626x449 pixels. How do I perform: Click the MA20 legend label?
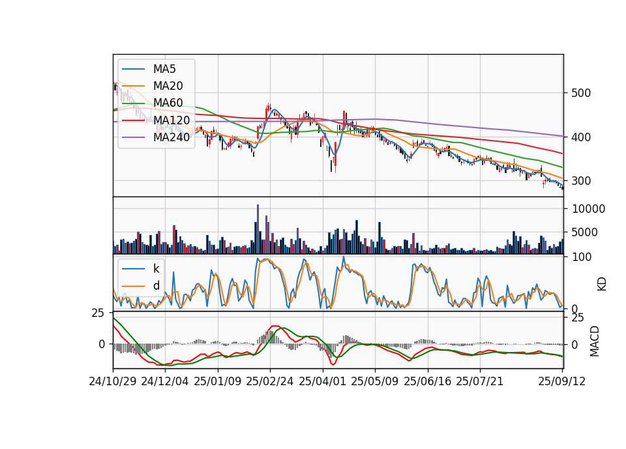coord(168,86)
